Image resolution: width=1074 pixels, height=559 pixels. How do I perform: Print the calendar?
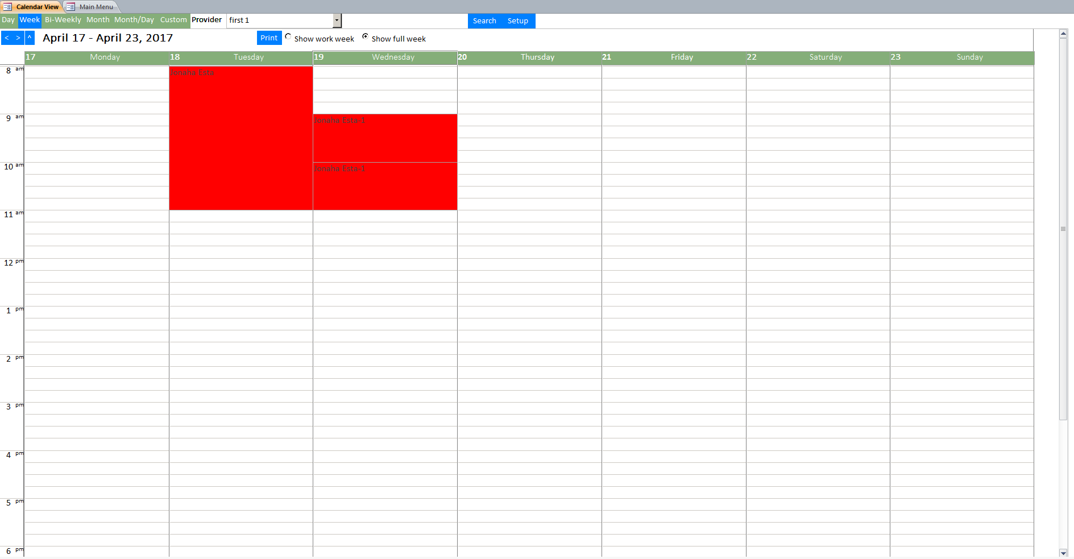pos(269,38)
